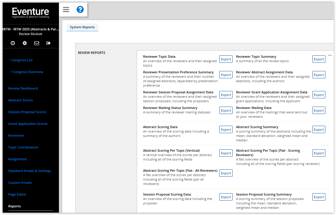Go to Abstract Scores
Image resolution: width=336 pixels, height=215 pixels.
(20, 100)
